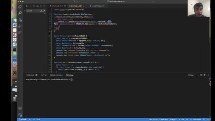Close the chunks.js tab

pos(65,6)
